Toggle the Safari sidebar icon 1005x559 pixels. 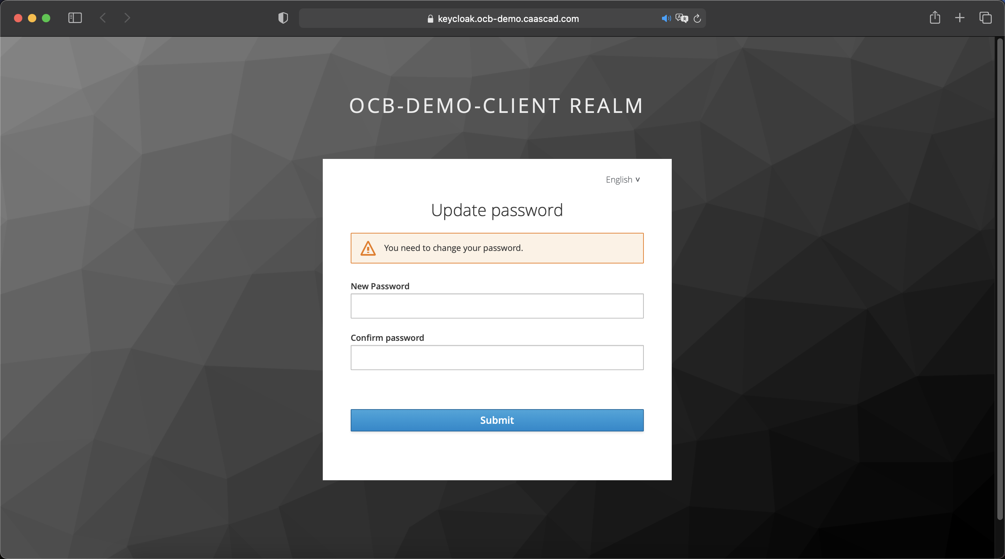pos(75,18)
